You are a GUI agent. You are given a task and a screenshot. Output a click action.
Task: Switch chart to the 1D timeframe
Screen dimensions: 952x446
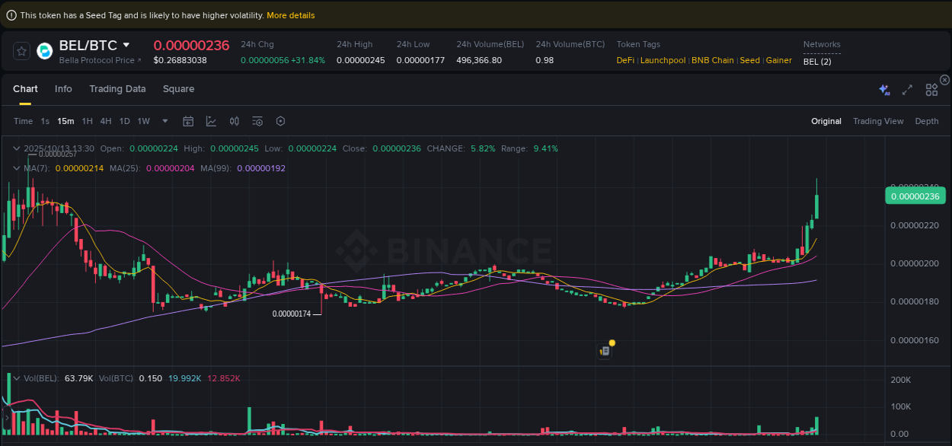pyautogui.click(x=124, y=121)
